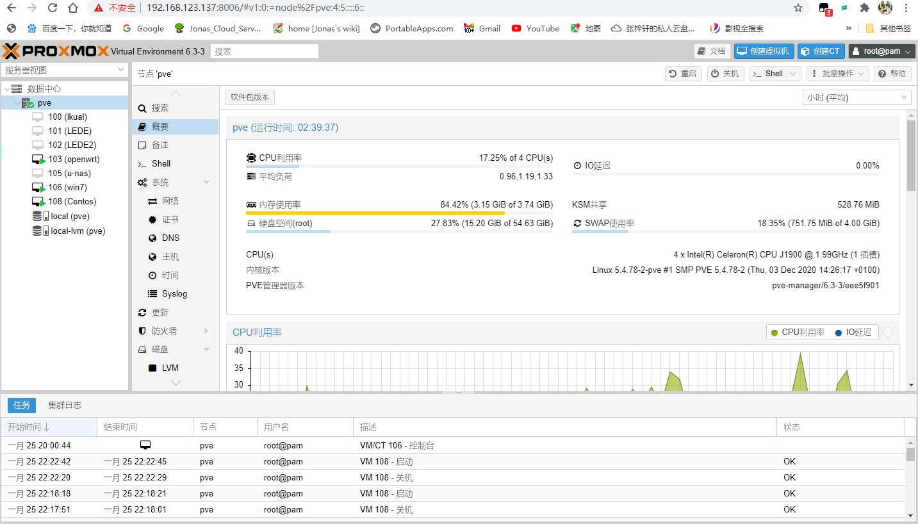
Task: Toggle IO延迟 series in chart legend
Action: (x=853, y=332)
